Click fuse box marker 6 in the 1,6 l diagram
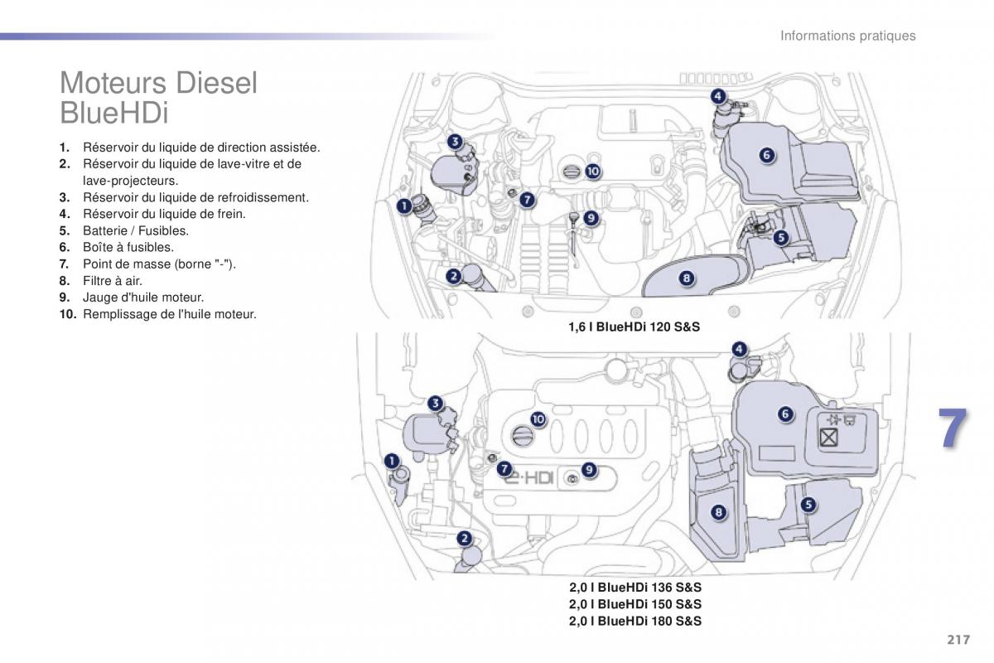Viewport: 994px width, 663px height. [x=766, y=154]
